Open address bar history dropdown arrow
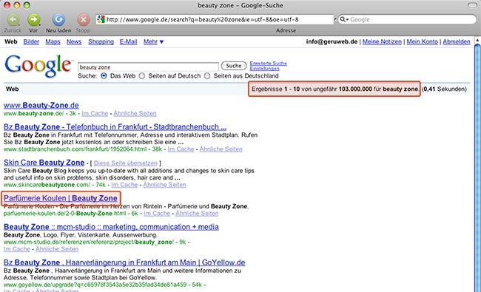The image size is (481, 292). [x=335, y=20]
